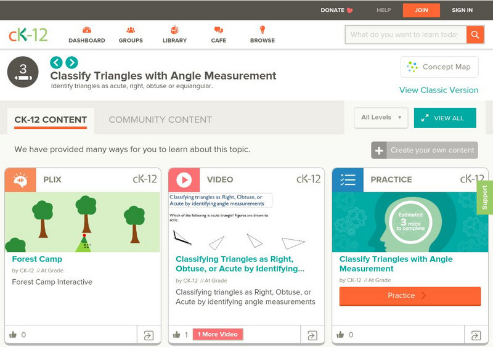
Task: Click the Forest Camp title link
Action: (37, 259)
